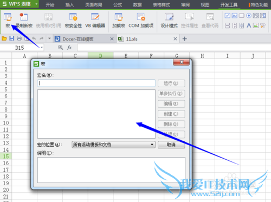This screenshot has width=271, height=202.
Task: Open the 宏的位置 location combo box
Action: coord(113,145)
